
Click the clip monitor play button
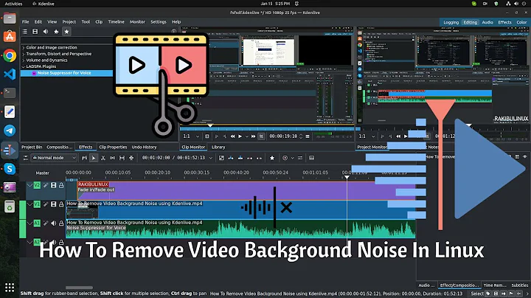click(240, 136)
